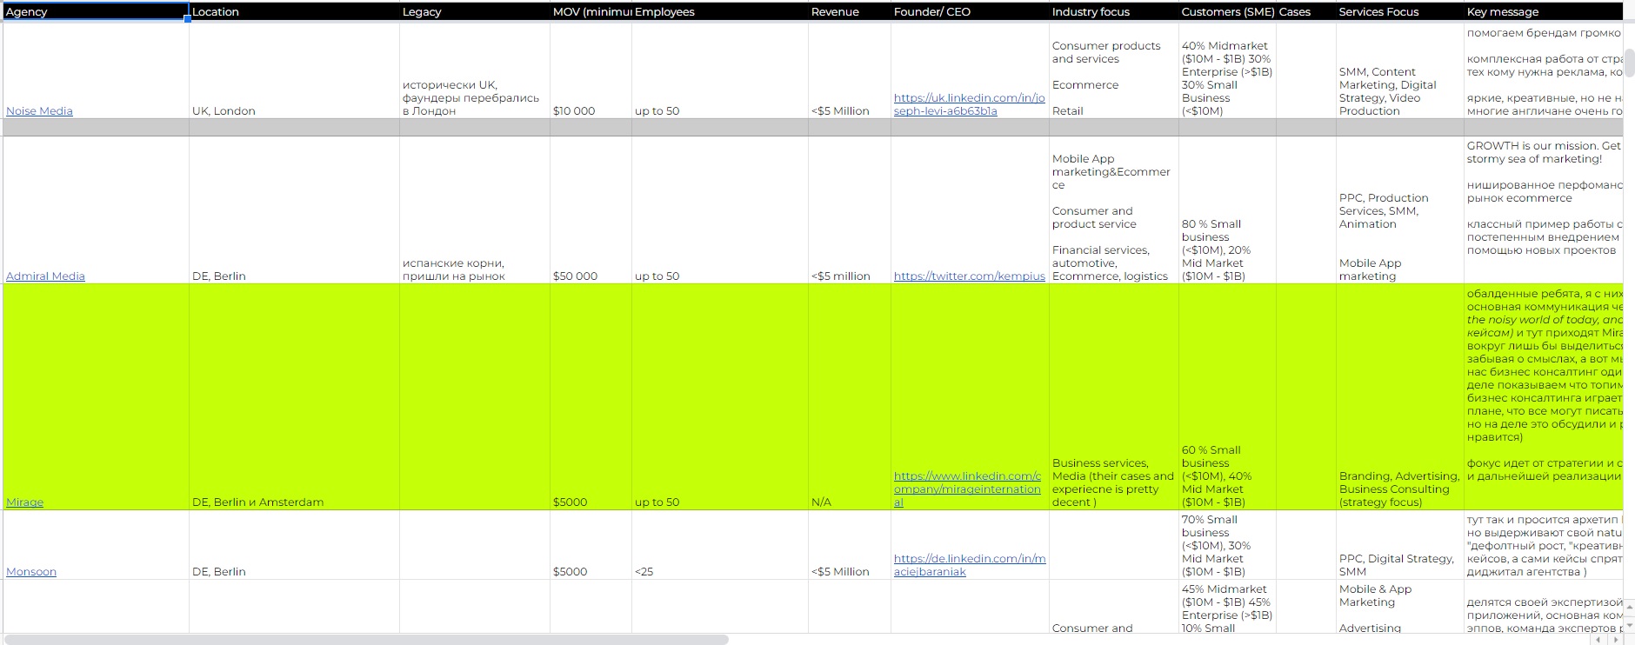Select Mirage's '$5000' MOV cell
Viewport: 1635px width, 645px height.
591,397
